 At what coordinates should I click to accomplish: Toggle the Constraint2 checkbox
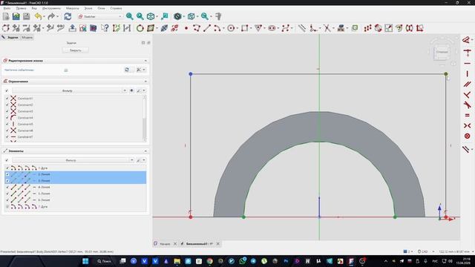(x=7, y=105)
